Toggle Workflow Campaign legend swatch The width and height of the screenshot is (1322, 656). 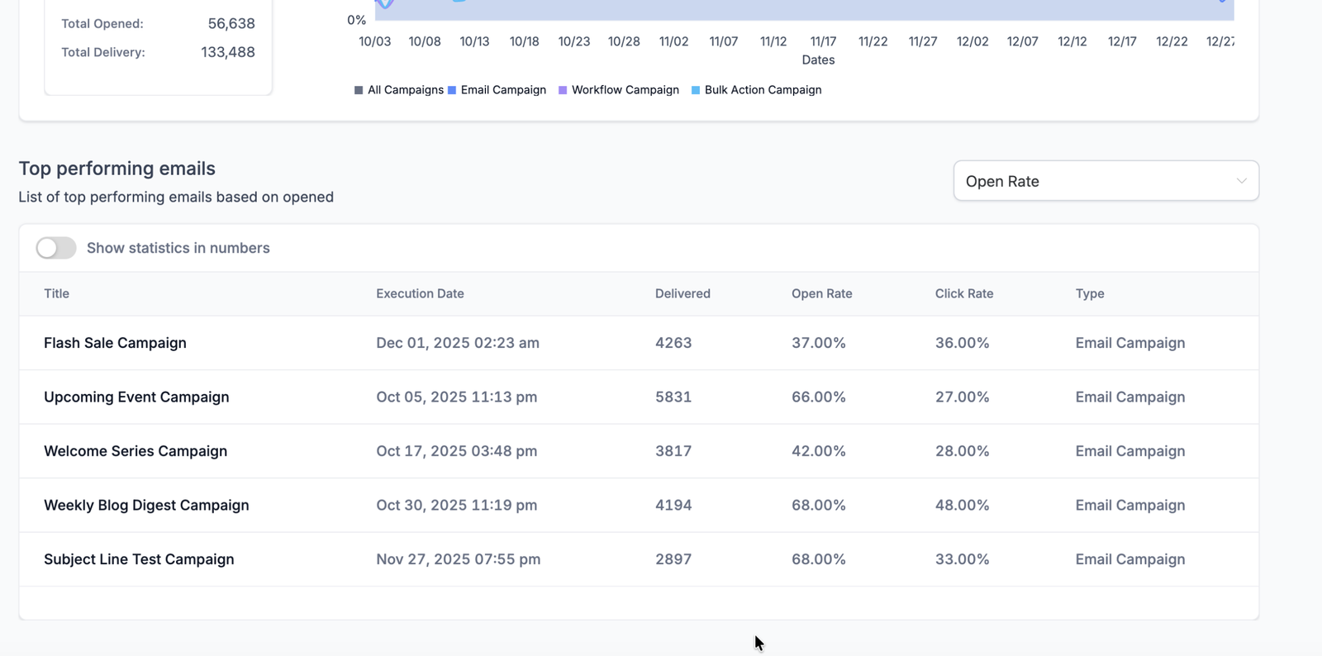click(563, 90)
